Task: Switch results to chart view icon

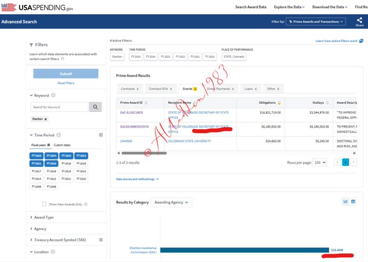Action: (345, 201)
